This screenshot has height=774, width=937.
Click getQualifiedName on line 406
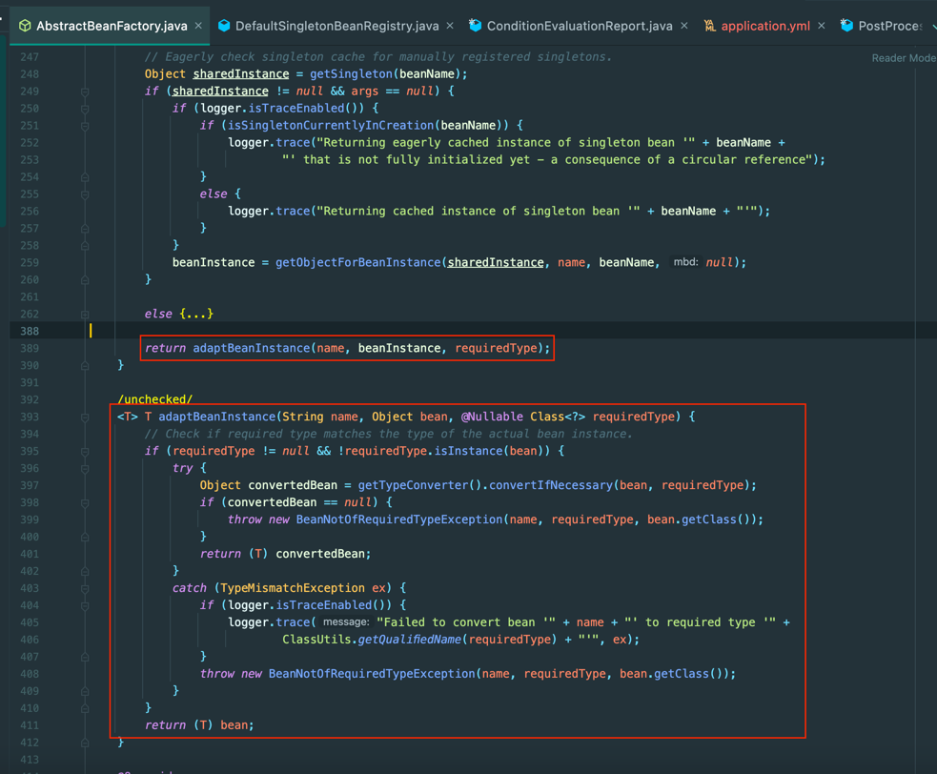coord(409,640)
